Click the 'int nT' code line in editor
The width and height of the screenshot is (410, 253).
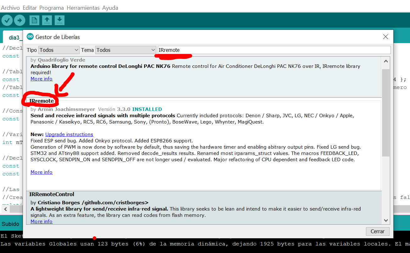[x=13, y=142]
